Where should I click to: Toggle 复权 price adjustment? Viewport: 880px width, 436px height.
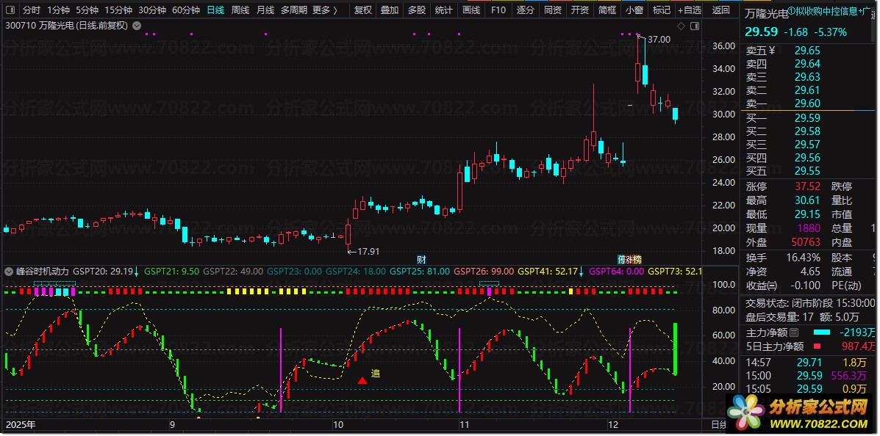363,10
